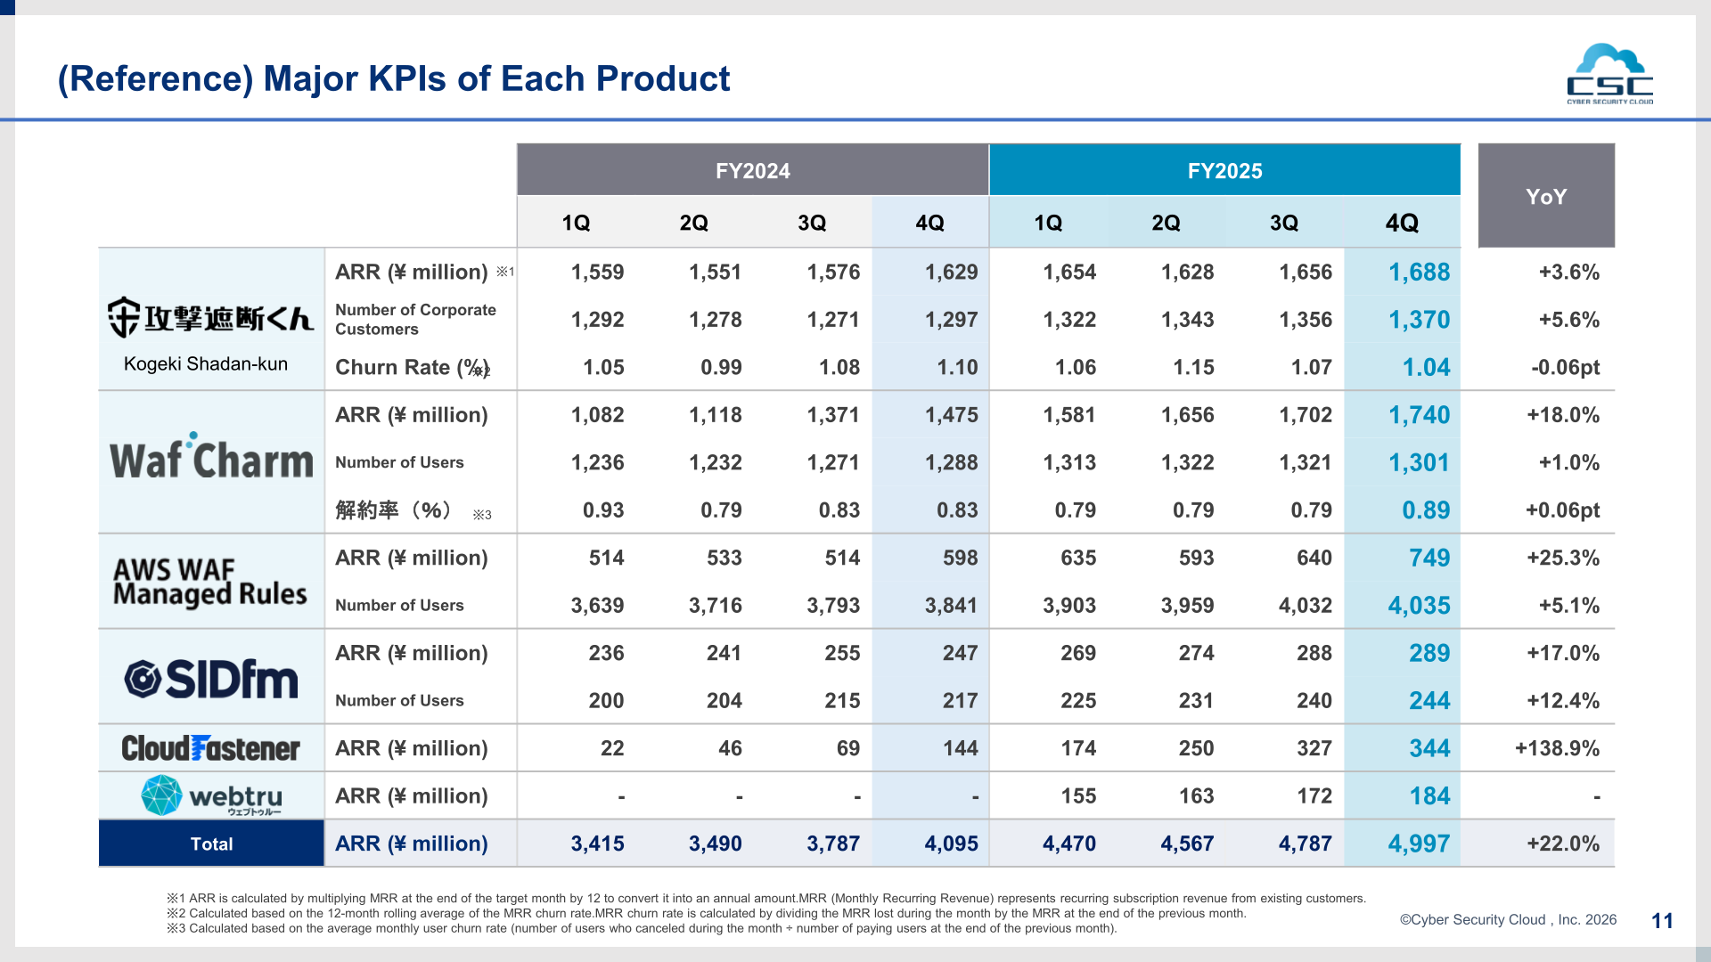Click AWS WAF users value 4,035
The height and width of the screenshot is (962, 1711).
(x=1419, y=605)
